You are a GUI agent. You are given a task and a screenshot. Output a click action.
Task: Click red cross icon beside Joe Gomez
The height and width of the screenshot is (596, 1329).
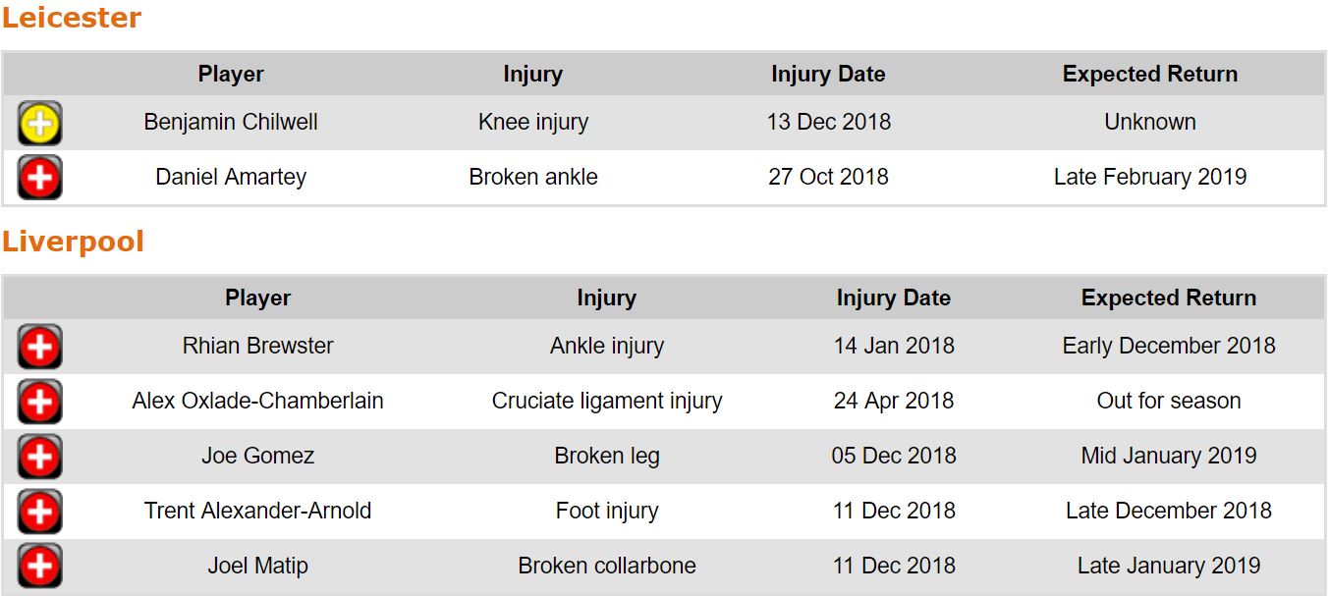pyautogui.click(x=39, y=457)
